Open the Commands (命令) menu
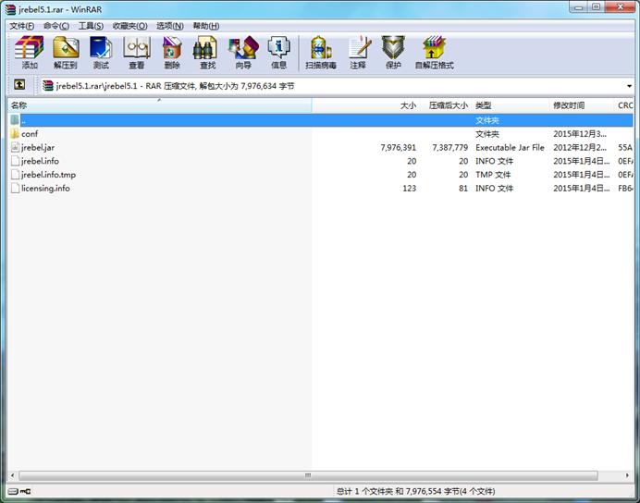This screenshot has height=503, width=640. point(56,26)
